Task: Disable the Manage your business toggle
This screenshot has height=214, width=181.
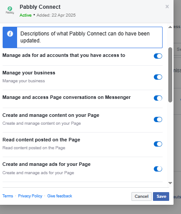Action: click(x=158, y=77)
